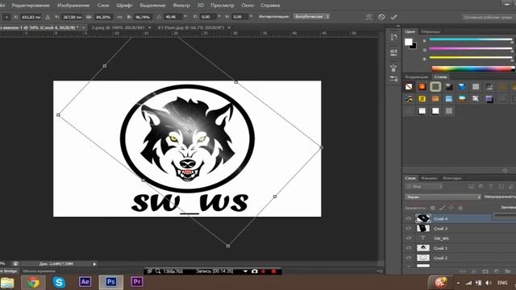Viewport: 516px width, 290px height.
Task: Open Skype from the taskbar
Action: (59, 282)
